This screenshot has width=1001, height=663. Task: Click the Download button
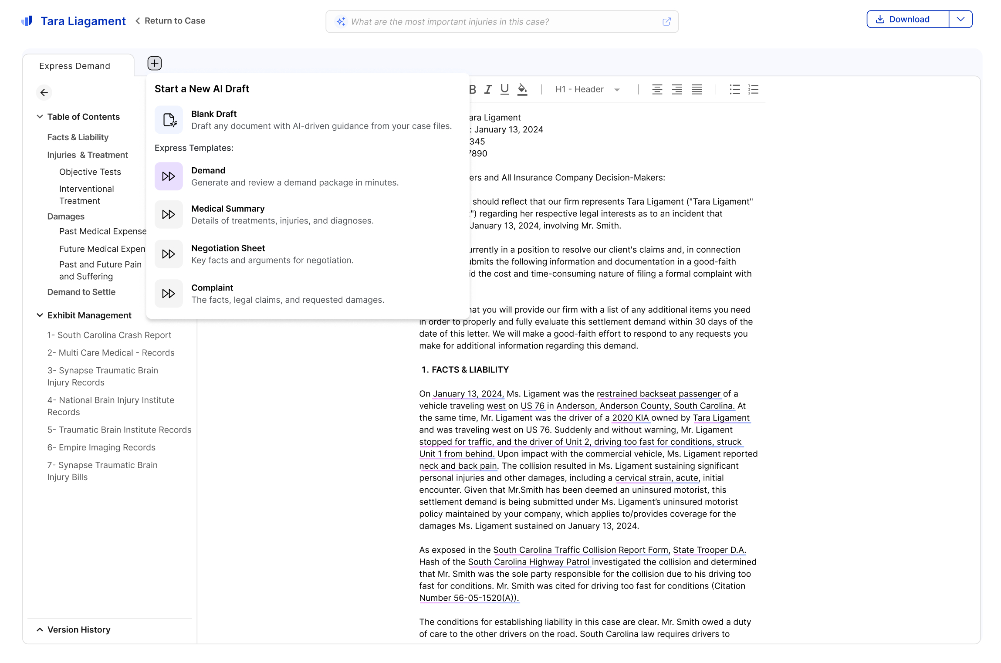coord(908,19)
